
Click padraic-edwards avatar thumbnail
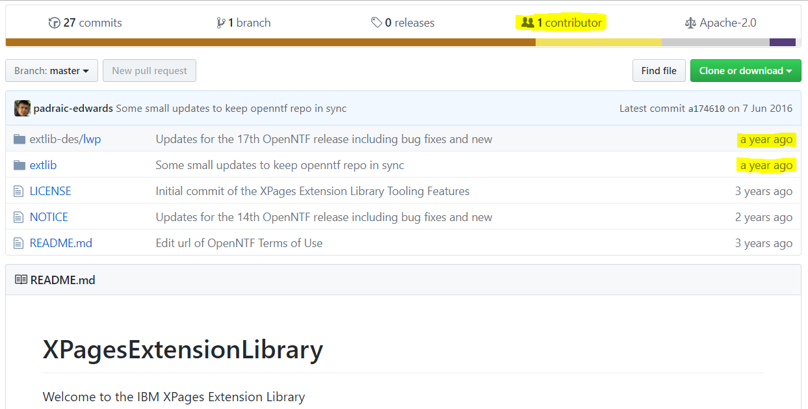point(22,108)
